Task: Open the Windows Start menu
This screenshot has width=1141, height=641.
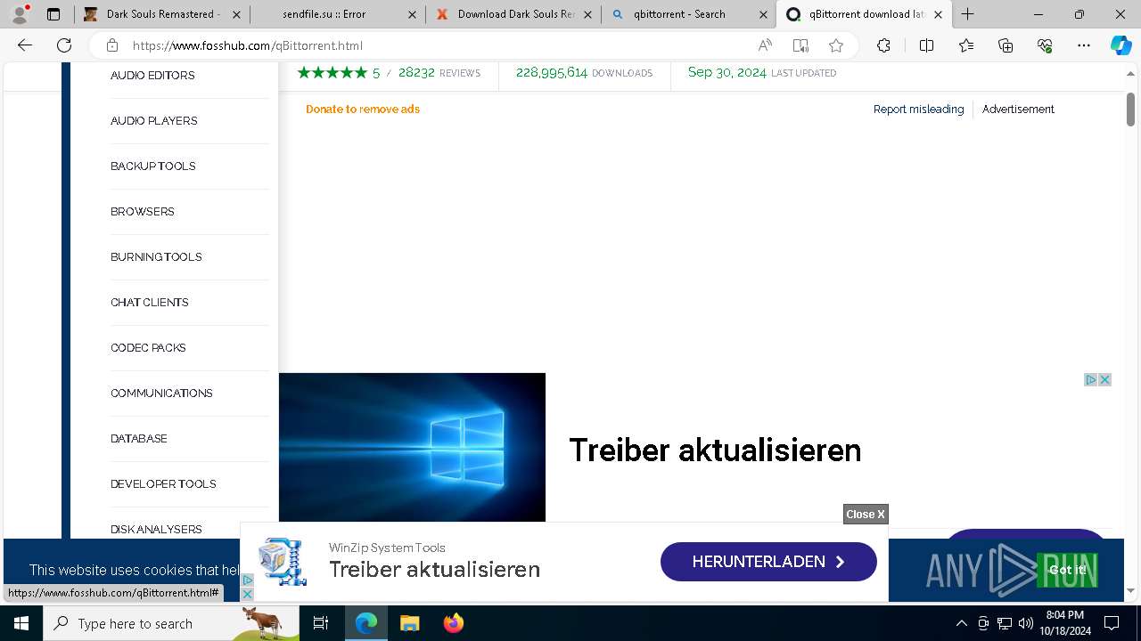Action: (21, 623)
